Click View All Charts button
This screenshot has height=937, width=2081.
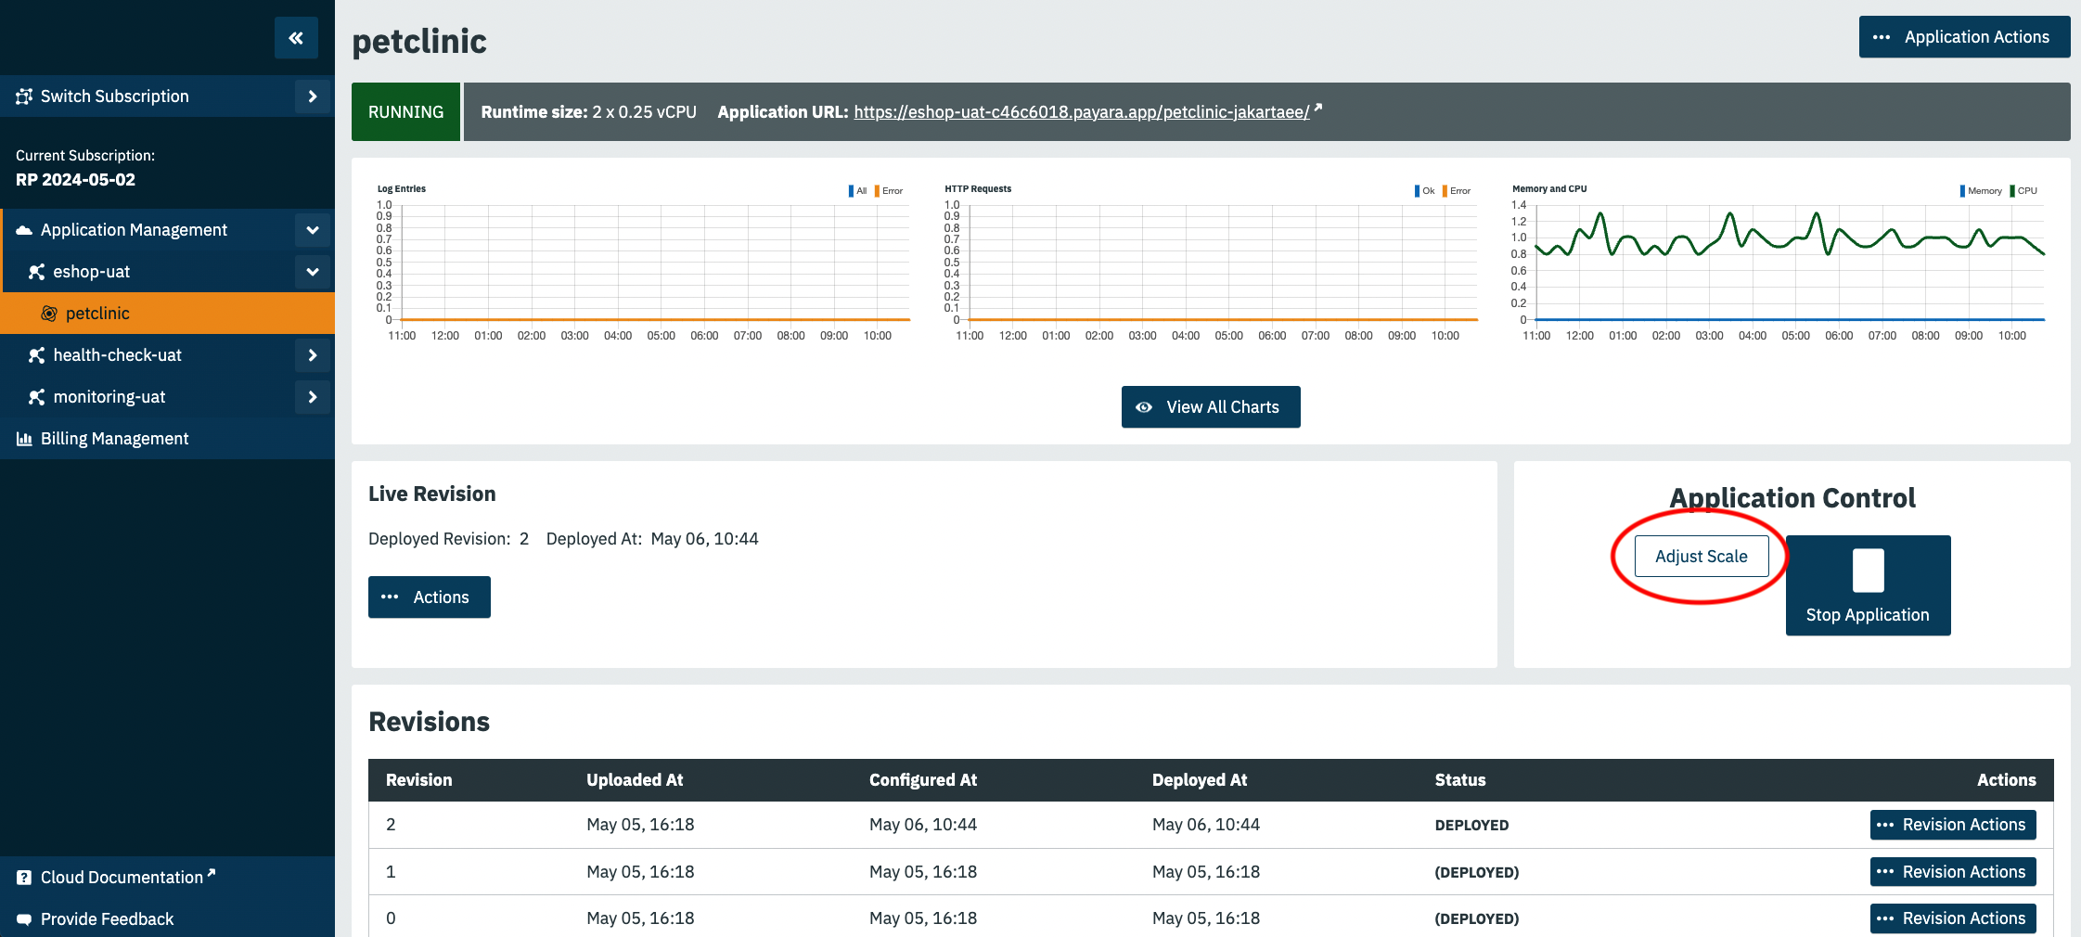pos(1211,407)
